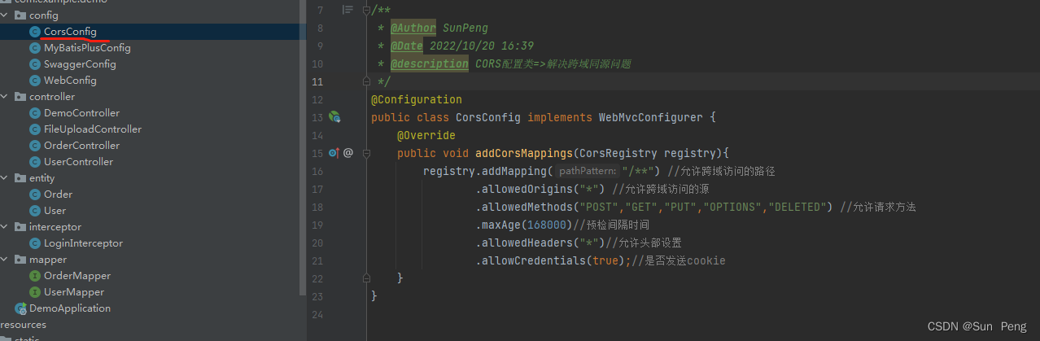Viewport: 1040px width, 341px height.
Task: Click the @Author tag in the Javadoc
Action: click(413, 28)
